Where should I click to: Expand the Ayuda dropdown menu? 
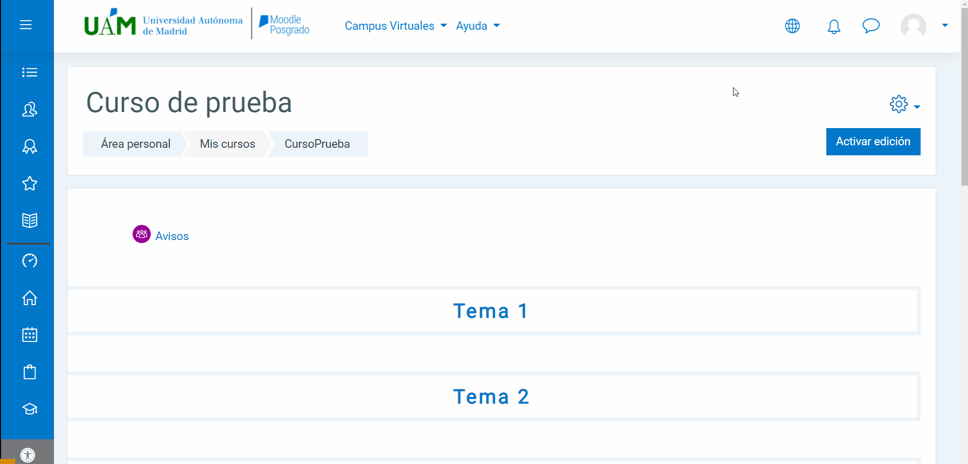click(477, 26)
